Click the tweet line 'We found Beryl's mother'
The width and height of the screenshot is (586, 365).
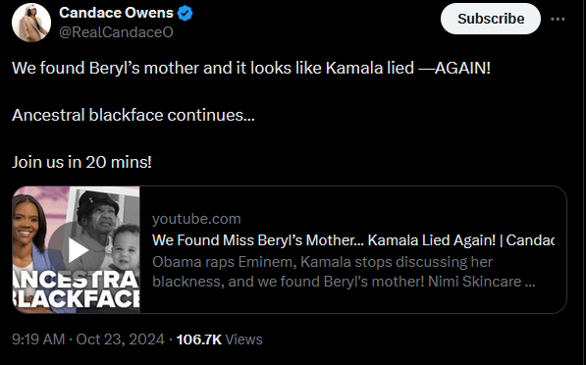(x=251, y=68)
